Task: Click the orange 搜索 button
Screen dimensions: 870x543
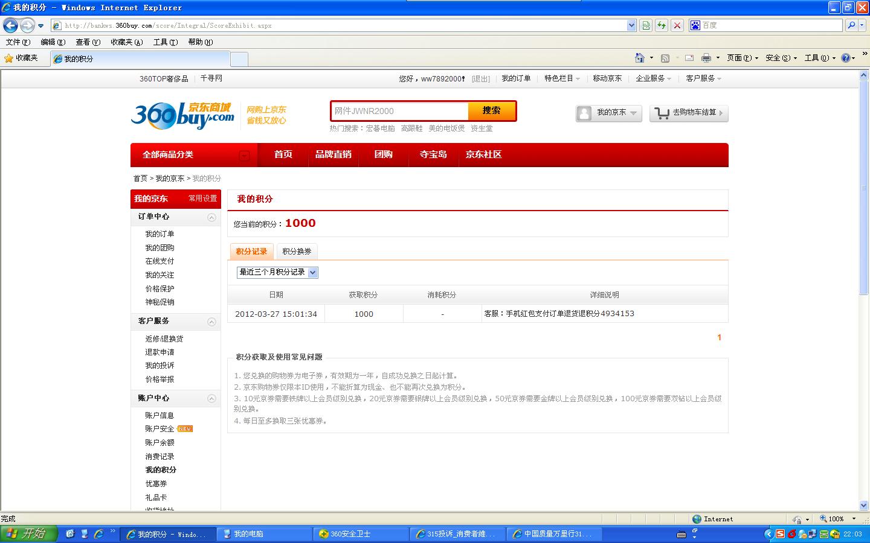Action: coord(491,111)
